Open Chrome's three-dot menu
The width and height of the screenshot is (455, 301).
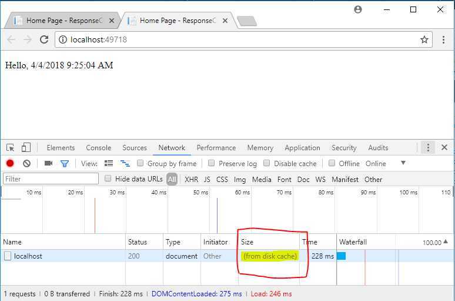click(443, 39)
